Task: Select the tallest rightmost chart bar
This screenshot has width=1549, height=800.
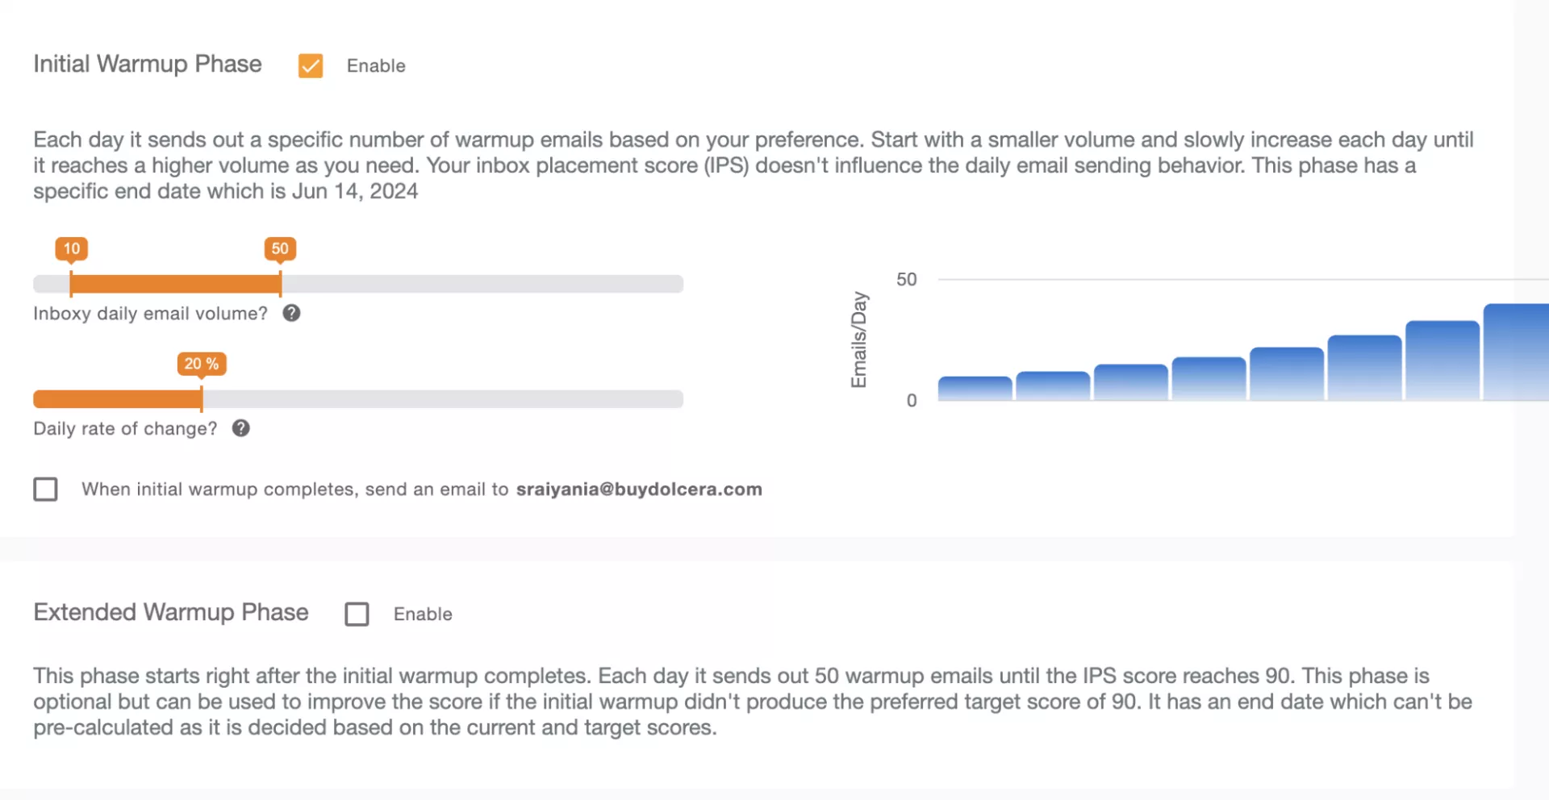Action: (1515, 352)
